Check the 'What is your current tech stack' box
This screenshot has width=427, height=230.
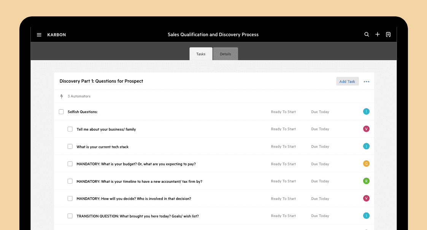(70, 147)
